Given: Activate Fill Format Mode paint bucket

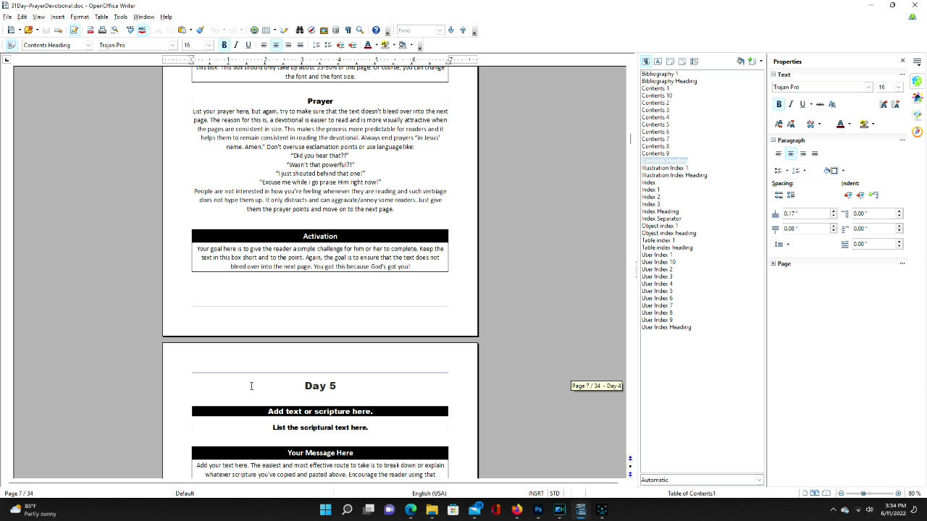Looking at the screenshot, I should (740, 62).
